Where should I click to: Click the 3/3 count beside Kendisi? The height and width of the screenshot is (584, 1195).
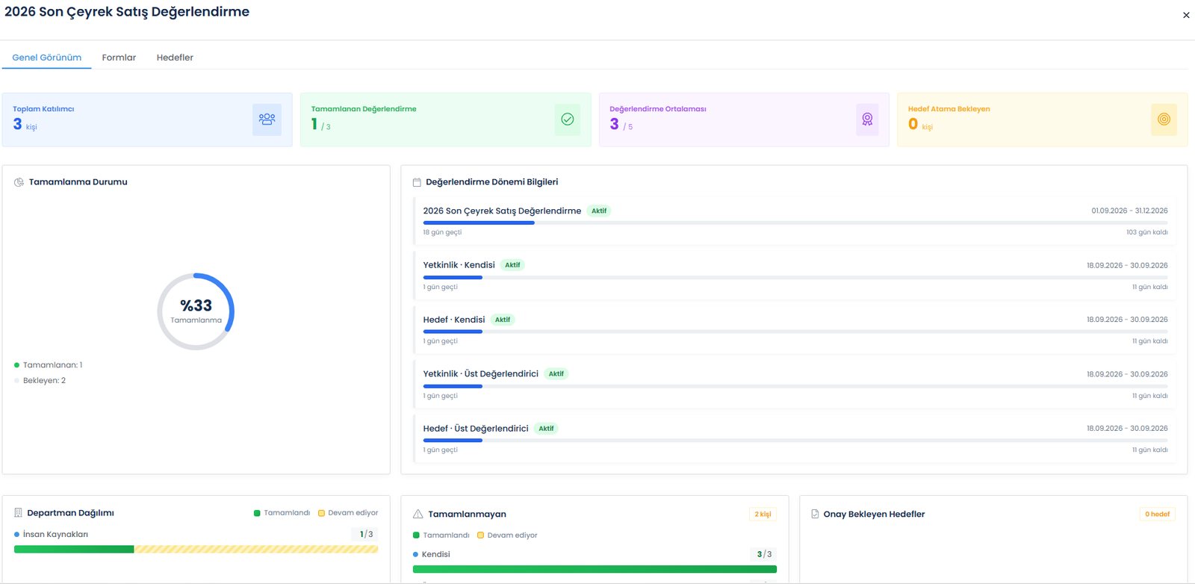[764, 554]
